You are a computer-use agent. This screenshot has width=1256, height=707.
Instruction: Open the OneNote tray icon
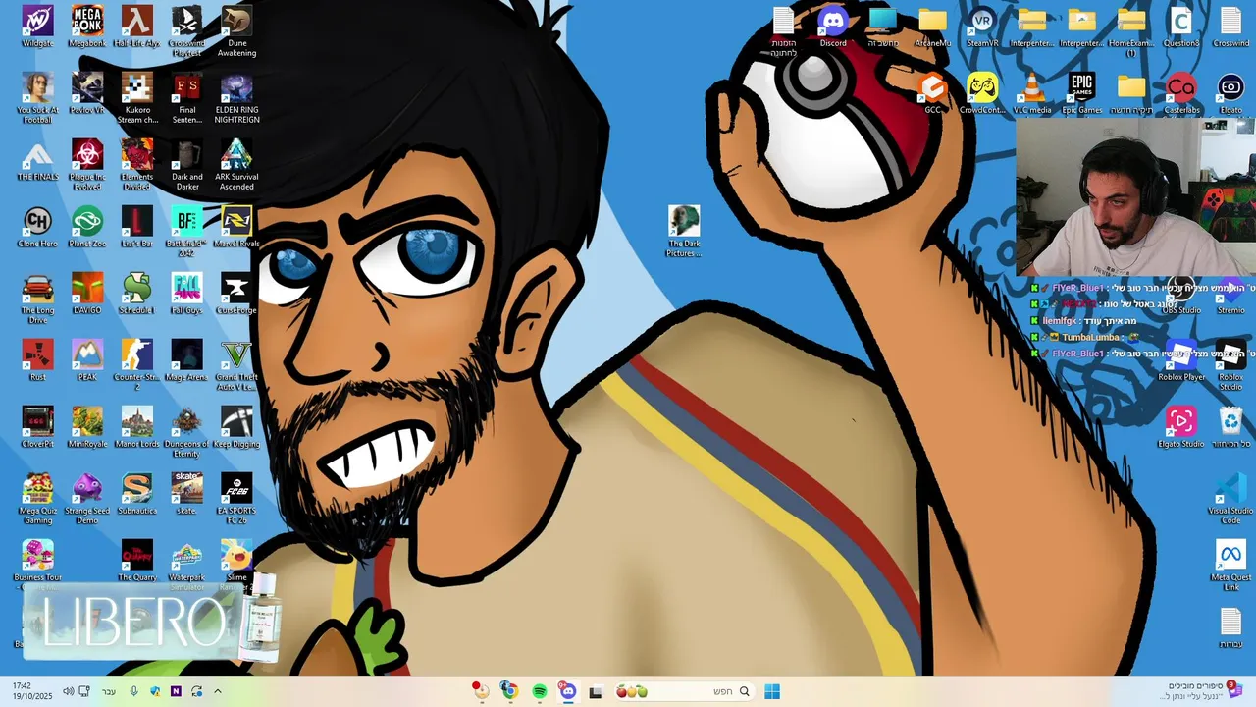(176, 691)
